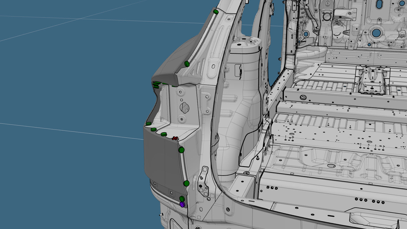Click green marker between red cross and purple marker
This screenshot has height=229, width=407.
[186, 183]
